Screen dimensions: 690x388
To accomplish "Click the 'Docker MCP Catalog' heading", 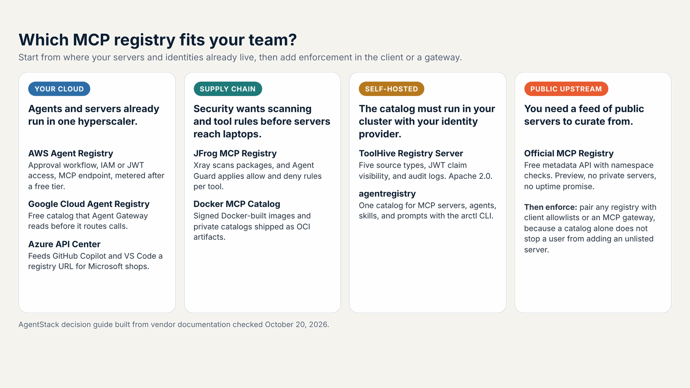I will click(x=237, y=204).
